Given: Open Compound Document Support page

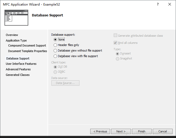Looking at the screenshot, I should click(27, 45).
